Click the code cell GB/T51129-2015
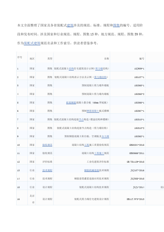Screen dimensions: 164x232 coord(136,162)
